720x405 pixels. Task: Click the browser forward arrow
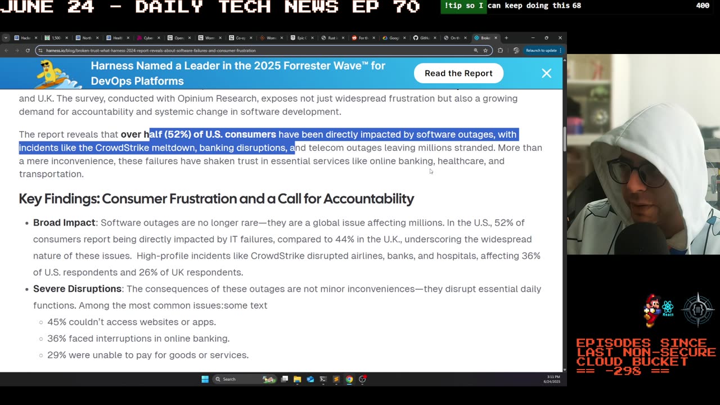pyautogui.click(x=17, y=50)
